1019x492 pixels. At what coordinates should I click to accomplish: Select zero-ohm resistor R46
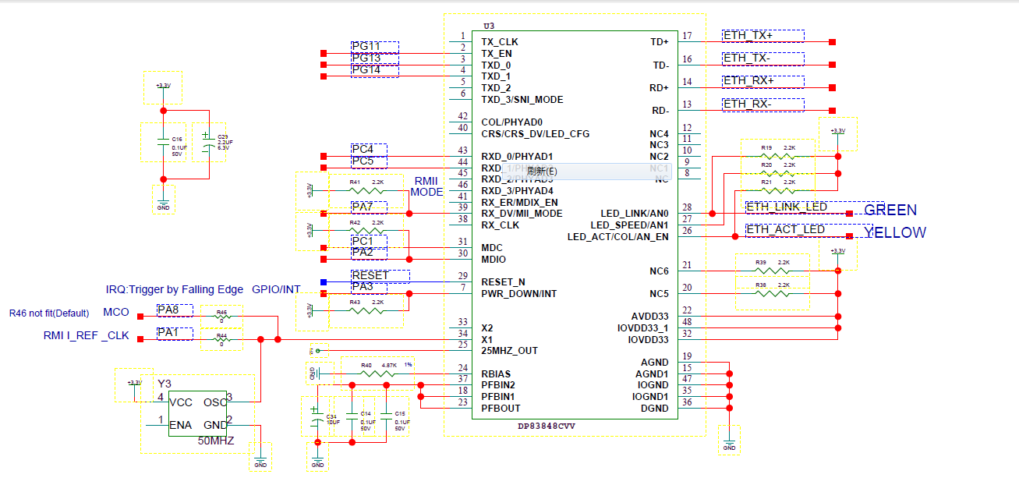(221, 317)
